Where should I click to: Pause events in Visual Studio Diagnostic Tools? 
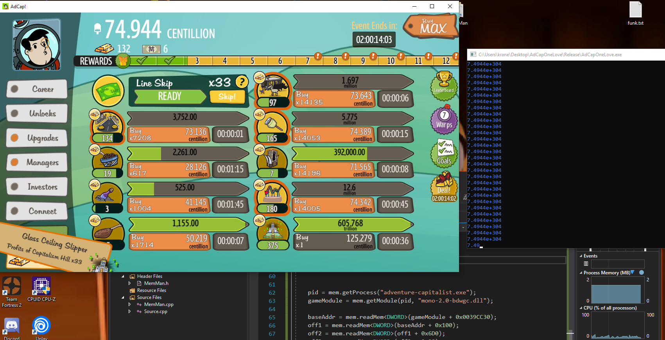click(586, 264)
